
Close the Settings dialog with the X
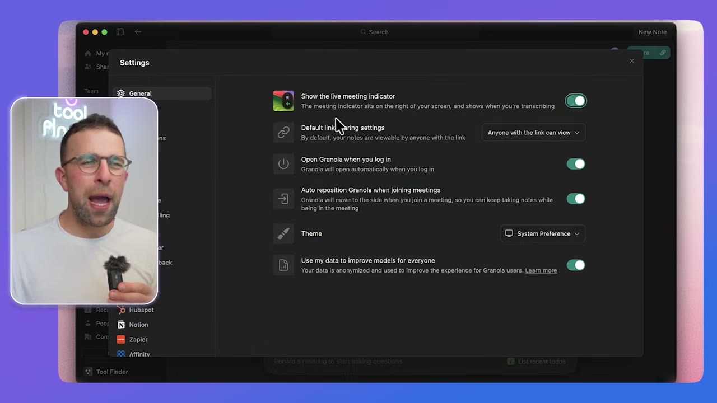coord(632,61)
